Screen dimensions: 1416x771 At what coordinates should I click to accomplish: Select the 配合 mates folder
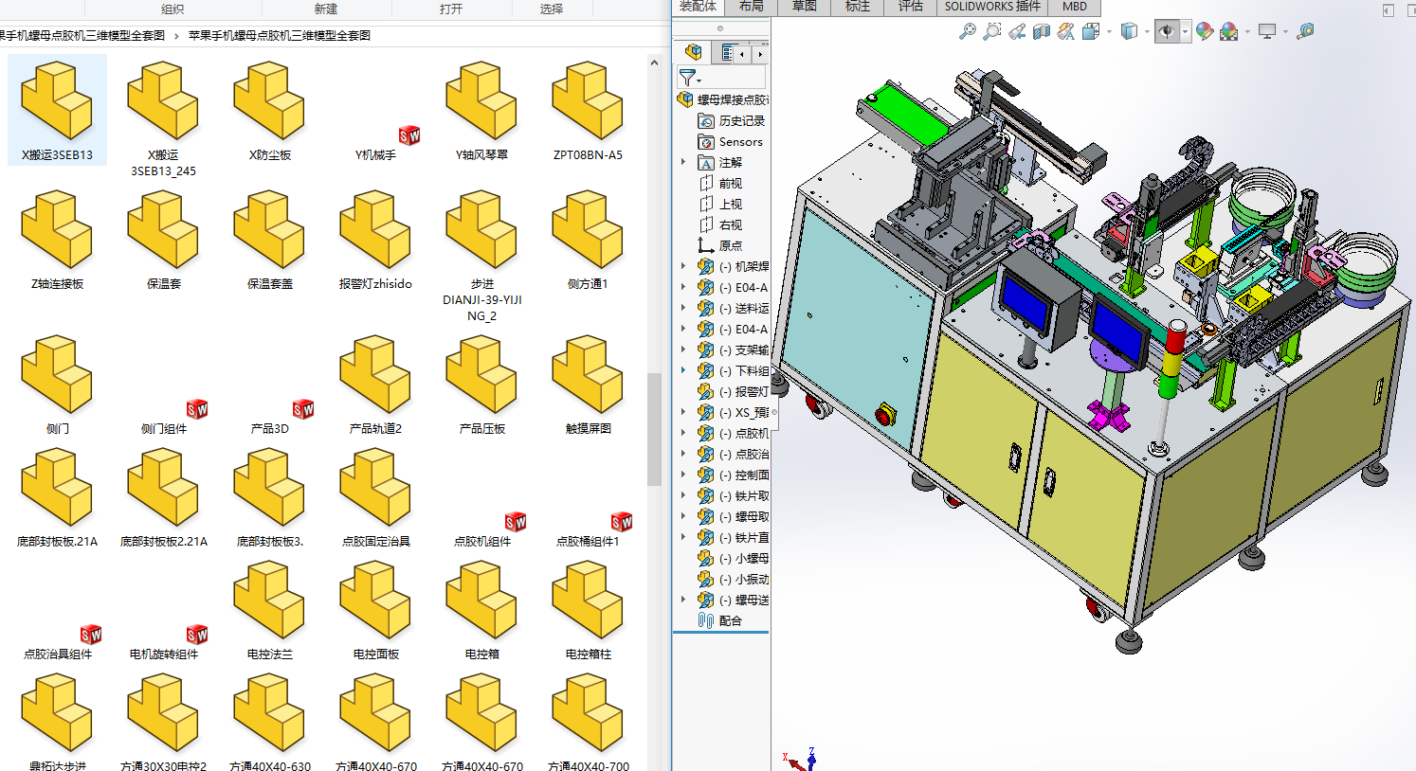[x=720, y=620]
